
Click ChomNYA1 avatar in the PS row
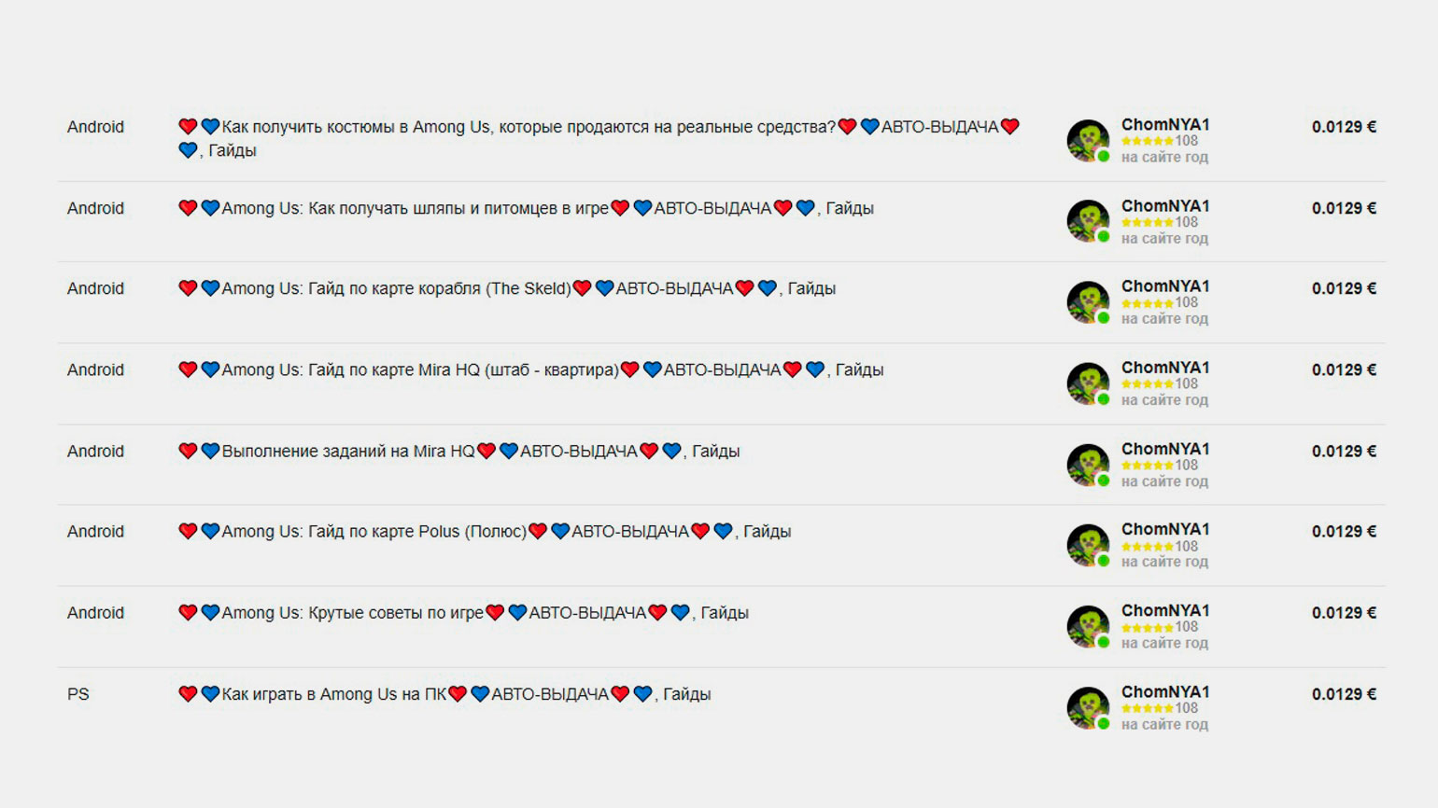(1088, 708)
